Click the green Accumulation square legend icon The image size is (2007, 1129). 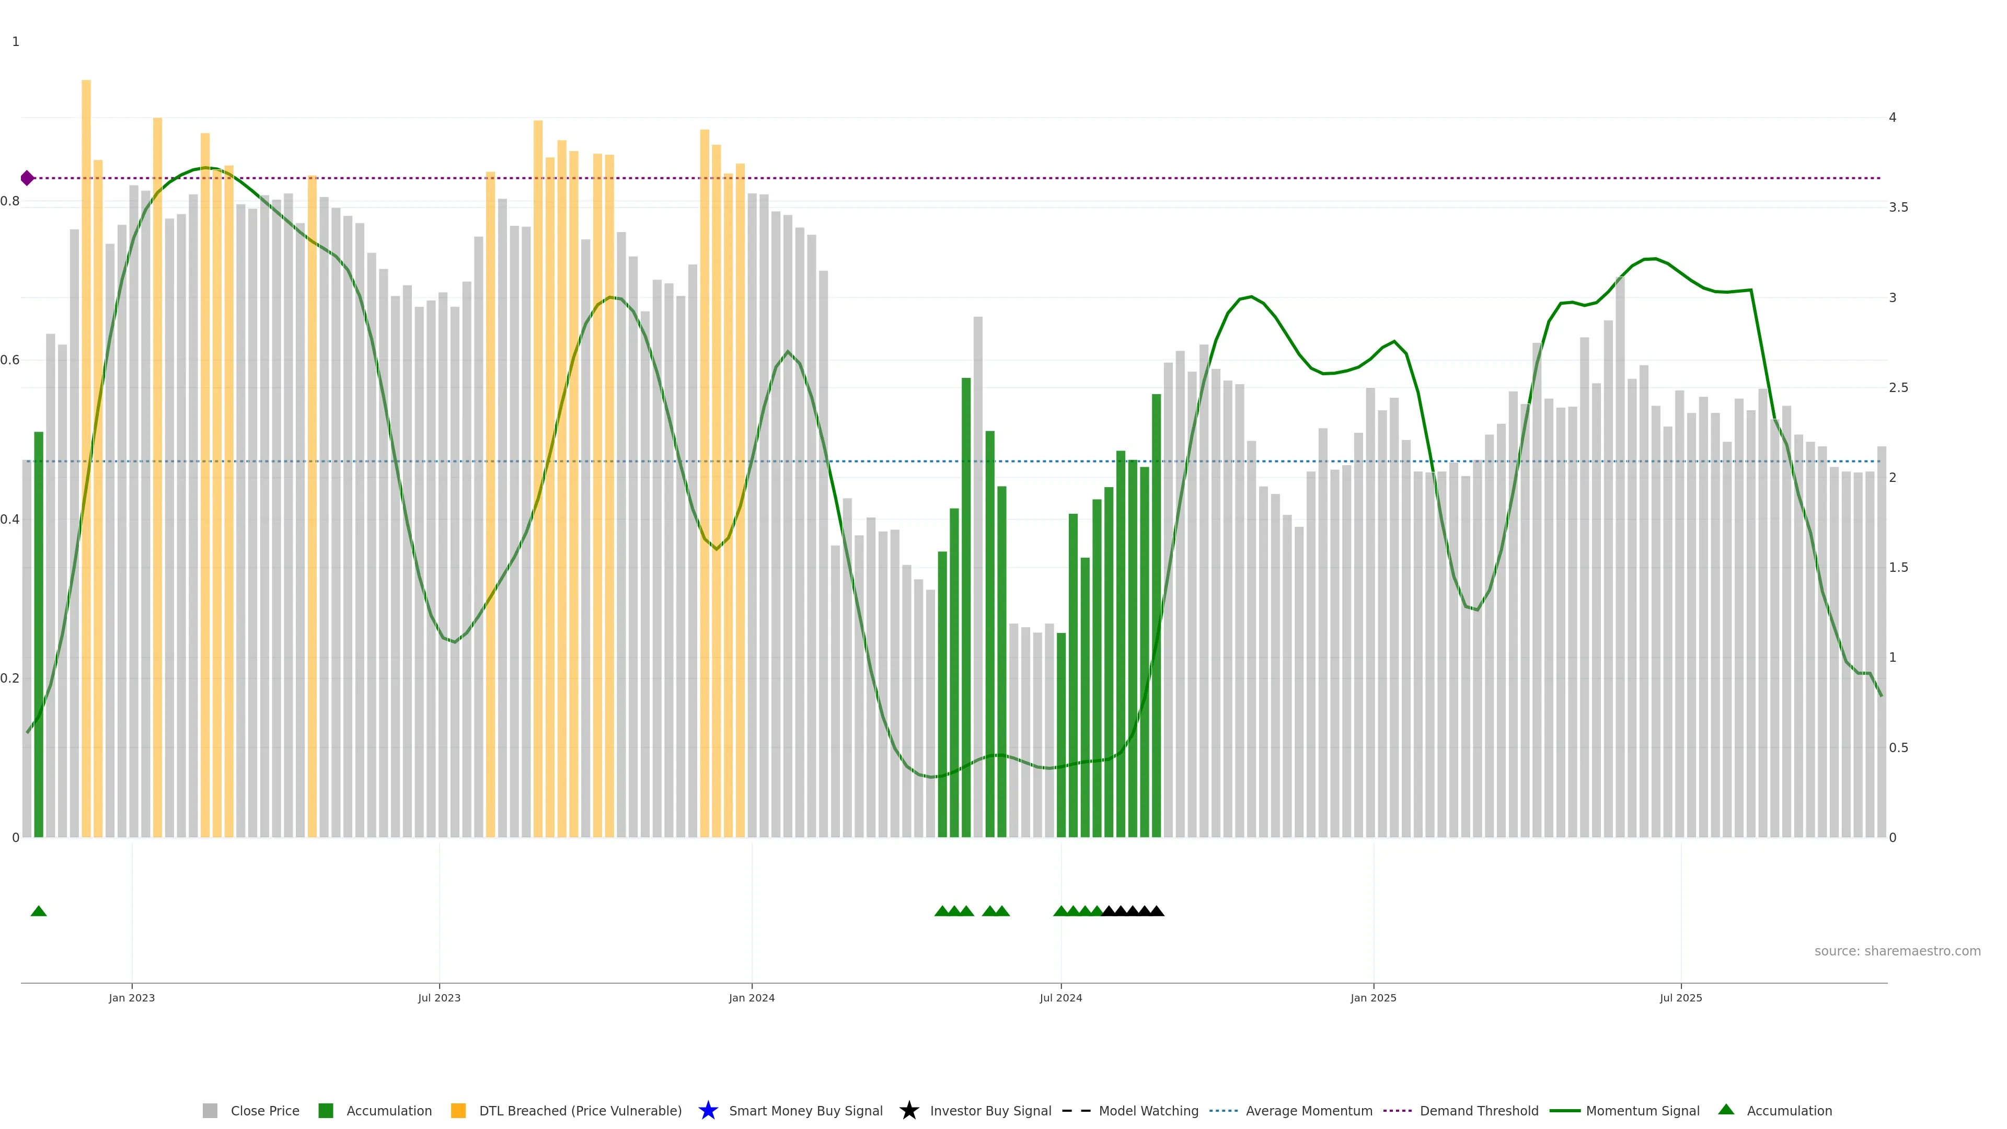coord(326,1110)
